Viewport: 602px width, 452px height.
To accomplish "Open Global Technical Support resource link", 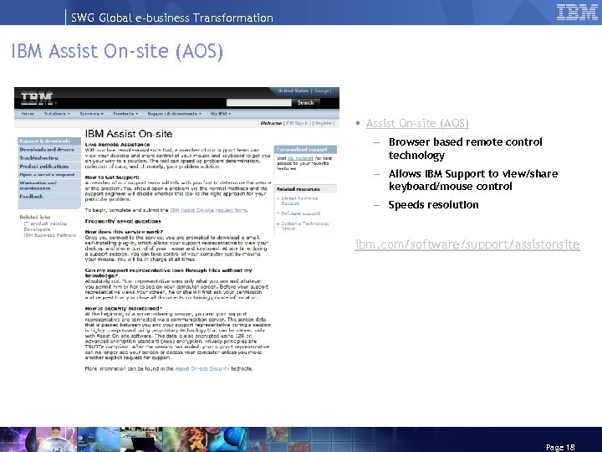I will point(299,201).
